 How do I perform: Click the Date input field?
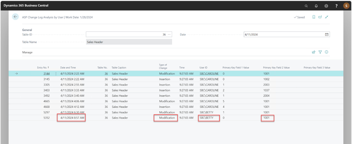287,34
